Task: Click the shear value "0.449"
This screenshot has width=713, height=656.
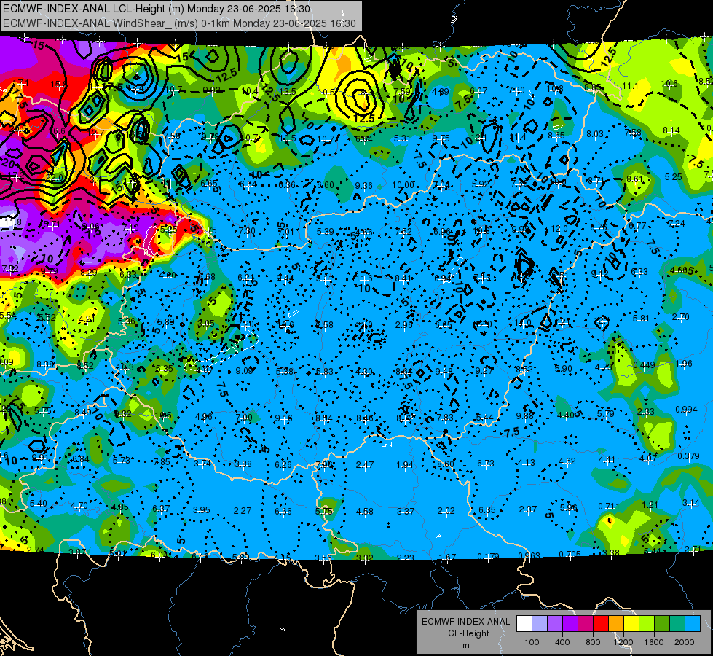Action: [644, 365]
